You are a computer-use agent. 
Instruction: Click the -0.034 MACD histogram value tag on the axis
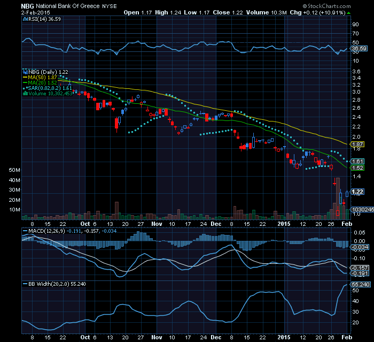[359, 247]
